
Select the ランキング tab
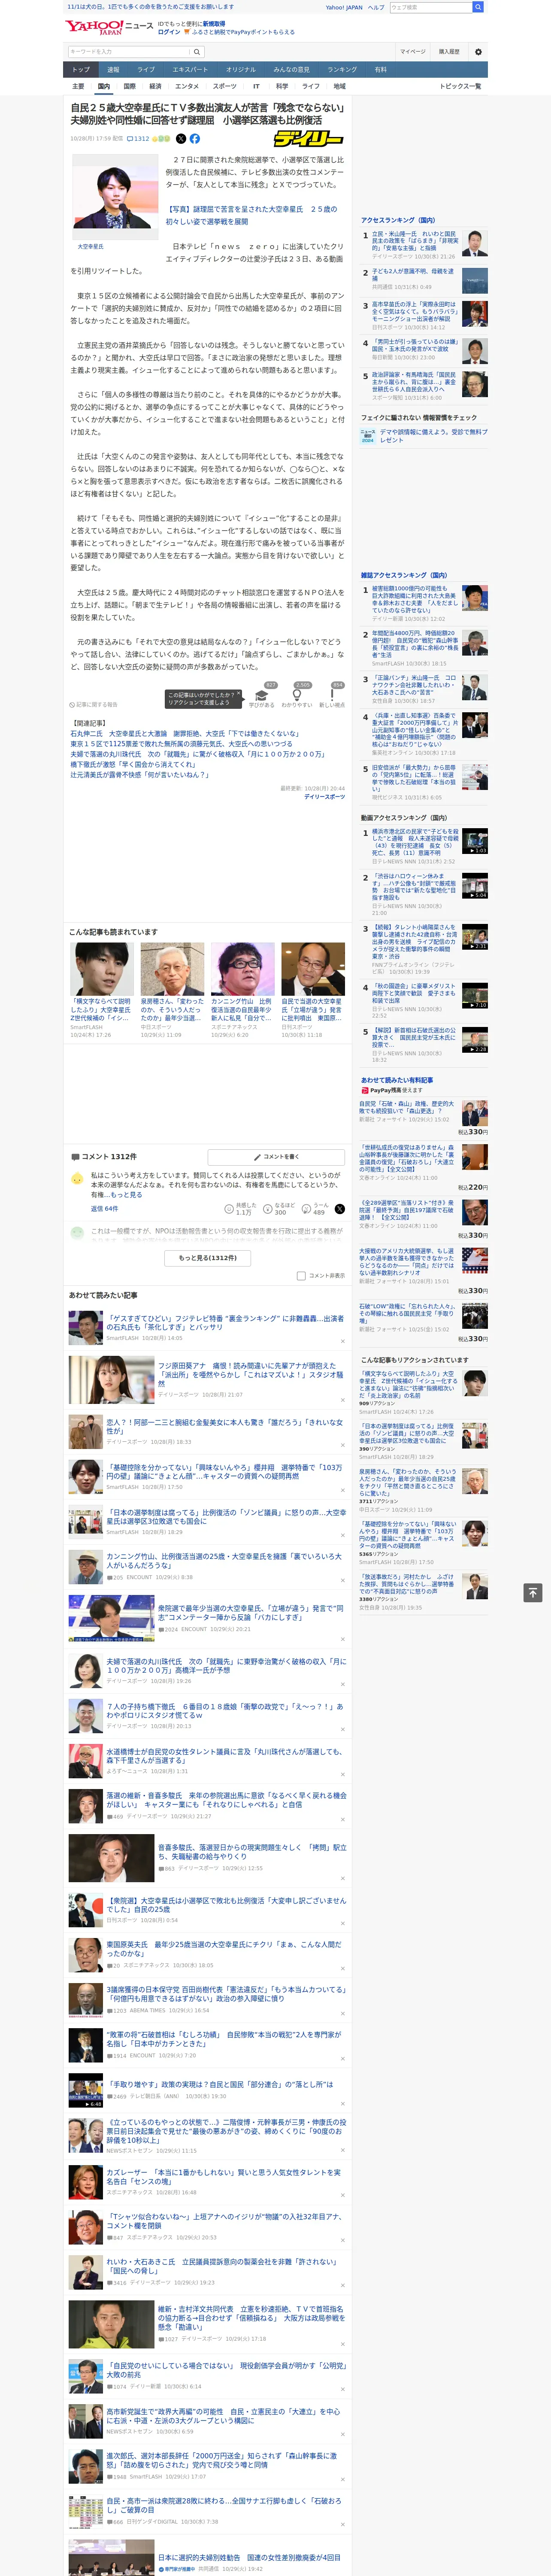342,70
